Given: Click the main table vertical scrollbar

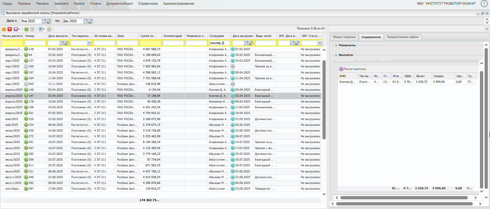Looking at the screenshot, I should [324, 100].
